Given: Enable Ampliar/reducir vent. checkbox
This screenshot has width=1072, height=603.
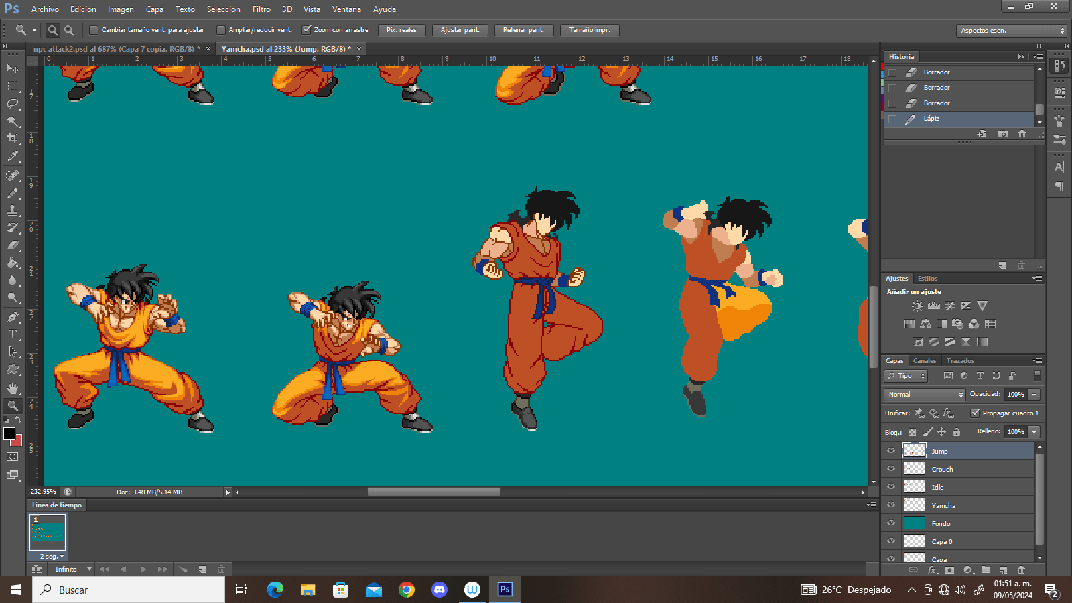Looking at the screenshot, I should [x=221, y=30].
